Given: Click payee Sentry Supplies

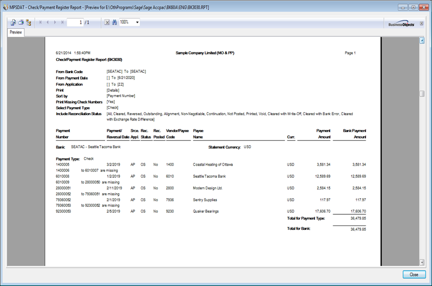Looking at the screenshot, I should pos(205,200).
